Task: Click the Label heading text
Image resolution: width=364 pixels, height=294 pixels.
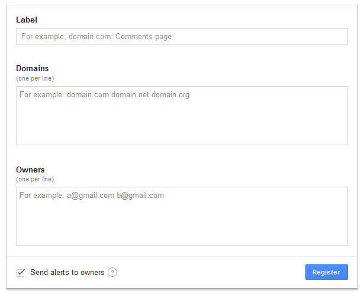Action: (x=27, y=20)
